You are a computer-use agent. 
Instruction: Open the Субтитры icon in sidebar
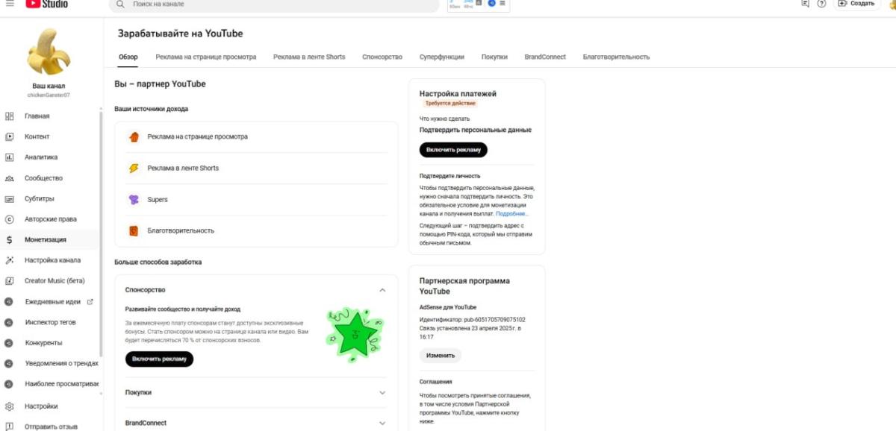[10, 199]
